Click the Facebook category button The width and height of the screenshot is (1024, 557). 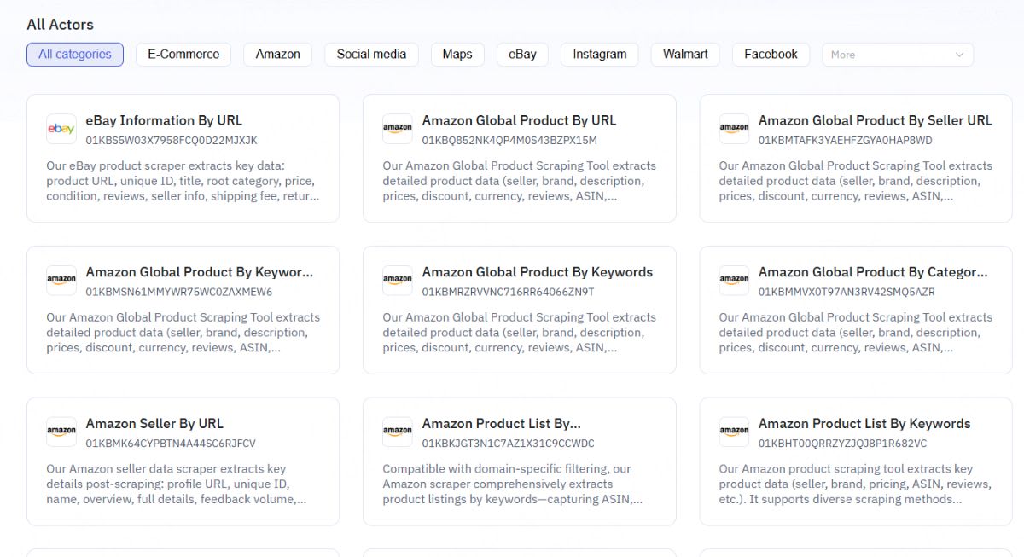click(x=771, y=55)
